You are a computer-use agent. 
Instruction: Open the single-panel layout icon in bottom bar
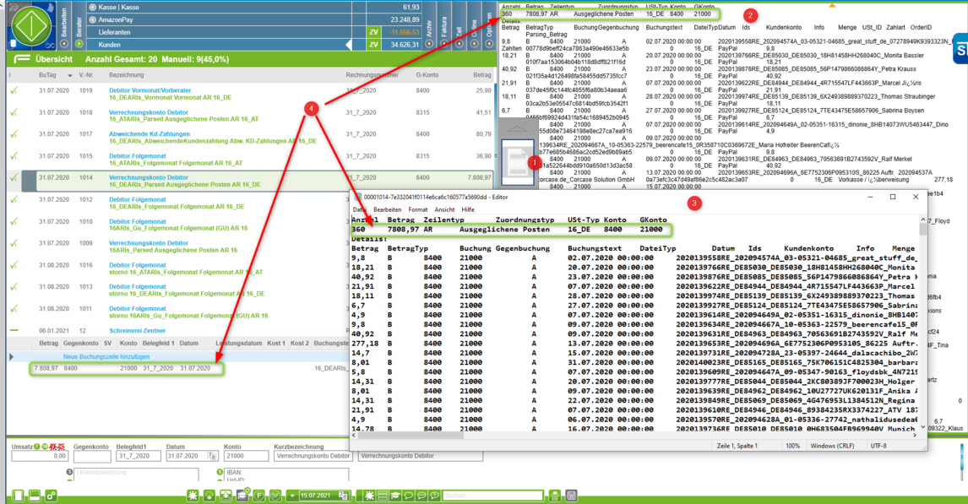point(17,496)
